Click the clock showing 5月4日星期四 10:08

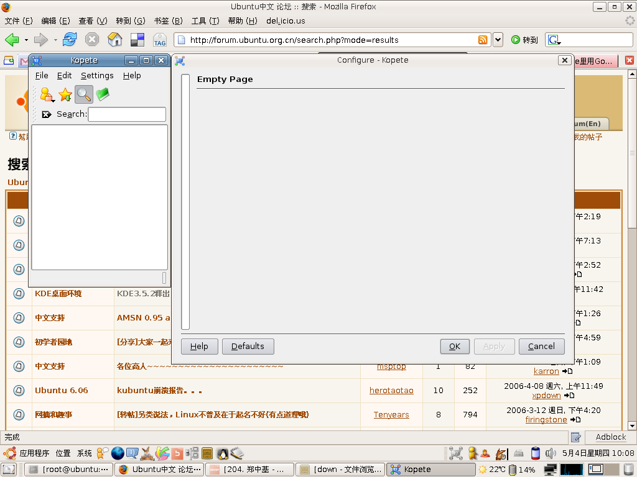click(598, 453)
